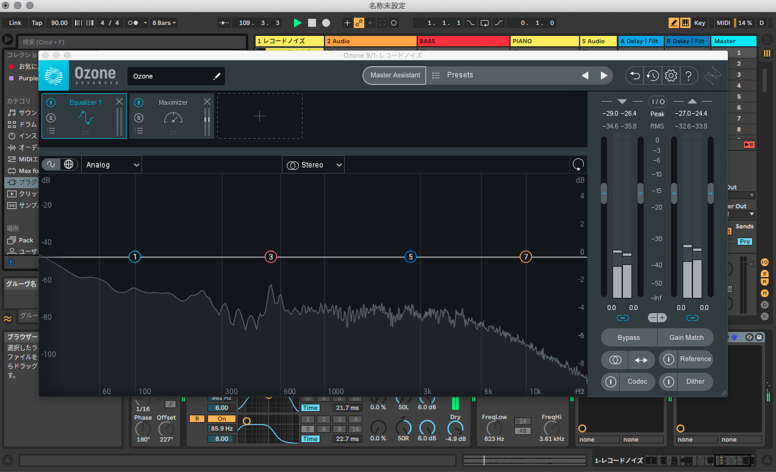Select EQ band node 5

tap(411, 257)
